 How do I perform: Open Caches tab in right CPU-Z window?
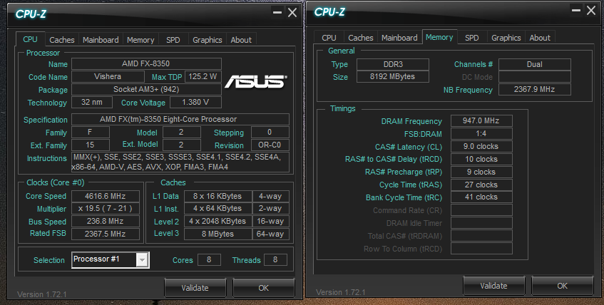[361, 38]
